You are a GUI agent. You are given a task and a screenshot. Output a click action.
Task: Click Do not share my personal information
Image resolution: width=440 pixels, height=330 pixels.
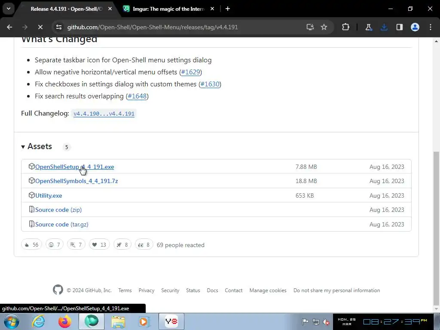pos(337,290)
